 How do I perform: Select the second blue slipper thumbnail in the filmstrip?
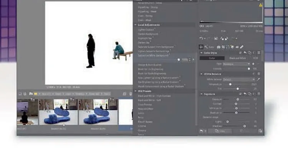[x=98, y=112]
